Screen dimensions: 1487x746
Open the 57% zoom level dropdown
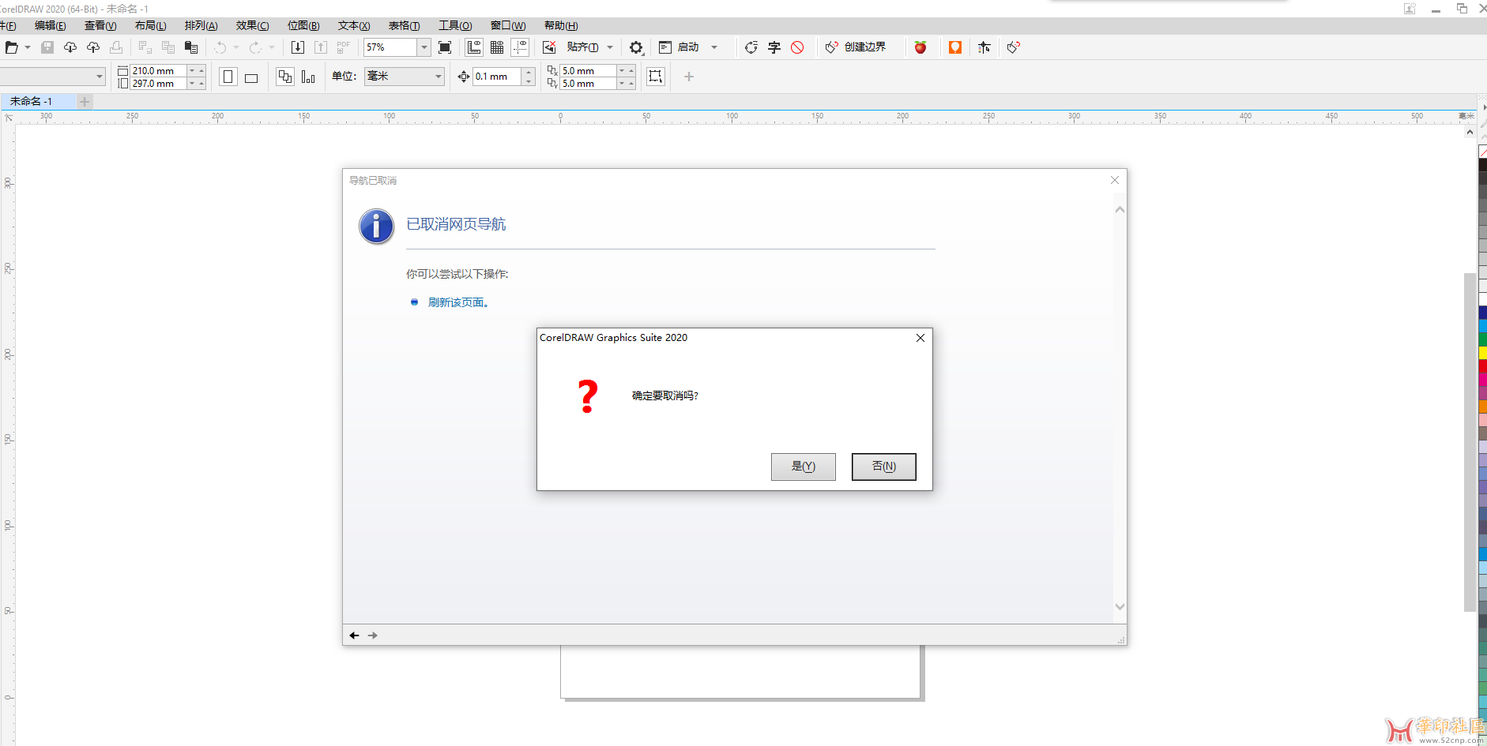click(x=424, y=47)
